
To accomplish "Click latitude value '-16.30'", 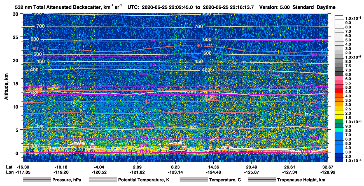I will point(23,167).
